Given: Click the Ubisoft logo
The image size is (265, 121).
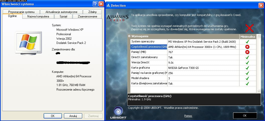Looking at the screenshot, I should coord(118,113).
